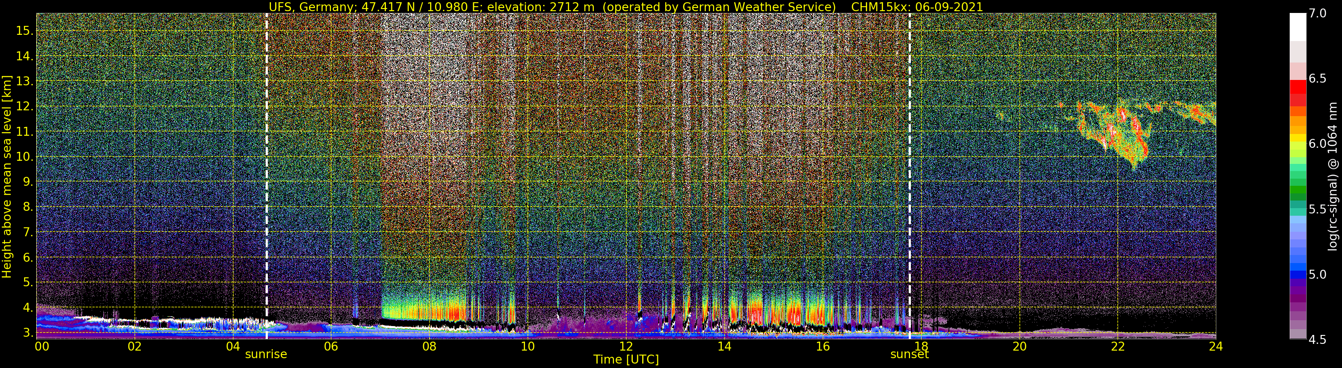The image size is (1342, 368).
Task: Click the height tick label 3.
Action: pyautogui.click(x=28, y=333)
